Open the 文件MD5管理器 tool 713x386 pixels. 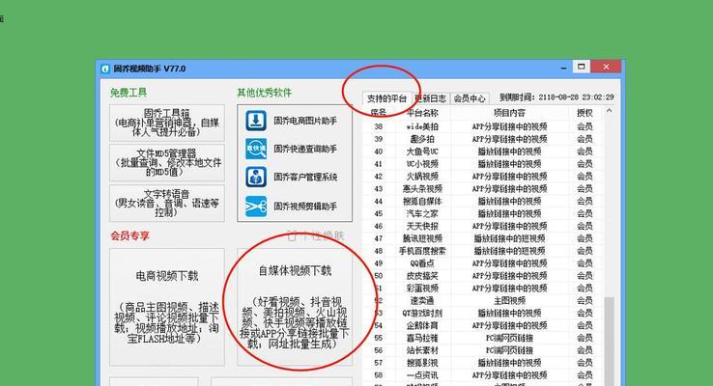pos(167,162)
